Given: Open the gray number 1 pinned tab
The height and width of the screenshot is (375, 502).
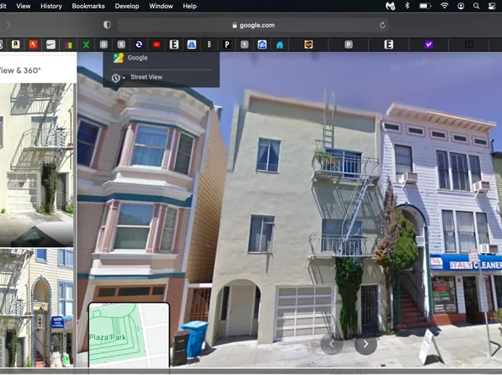Looking at the screenshot, I should pyautogui.click(x=244, y=45).
